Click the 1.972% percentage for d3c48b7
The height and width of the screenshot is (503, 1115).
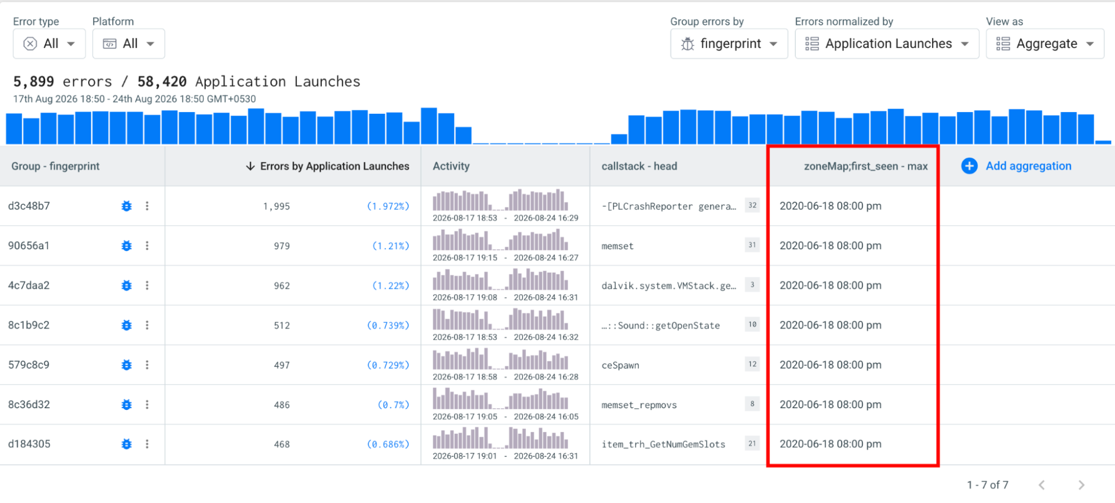(388, 206)
